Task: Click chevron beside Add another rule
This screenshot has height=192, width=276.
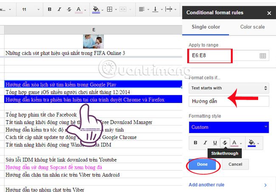Action: 265,185
